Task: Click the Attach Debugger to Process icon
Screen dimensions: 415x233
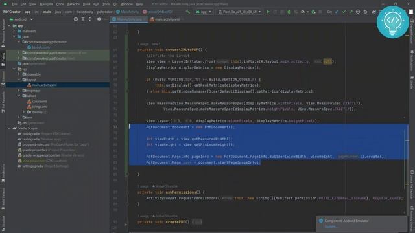Action: coord(314,12)
